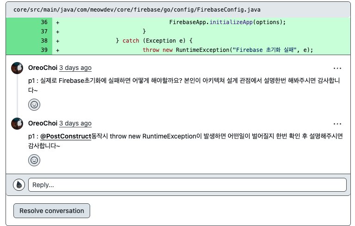Click the FirebaseConfig.java file path header
The width and height of the screenshot is (355, 226).
pos(137,10)
